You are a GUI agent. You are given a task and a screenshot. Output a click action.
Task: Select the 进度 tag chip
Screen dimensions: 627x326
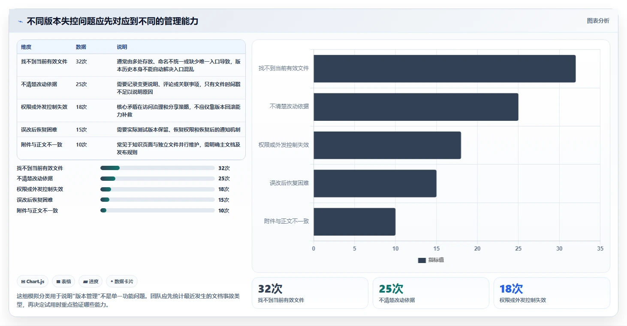pos(90,281)
